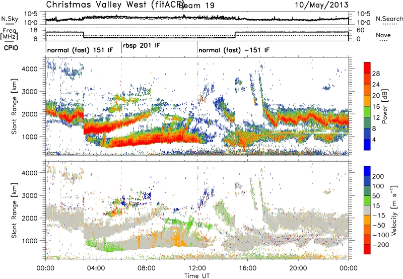403x279 pixels.
Task: Click the 'Nave' legend label
Action: pos(383,35)
